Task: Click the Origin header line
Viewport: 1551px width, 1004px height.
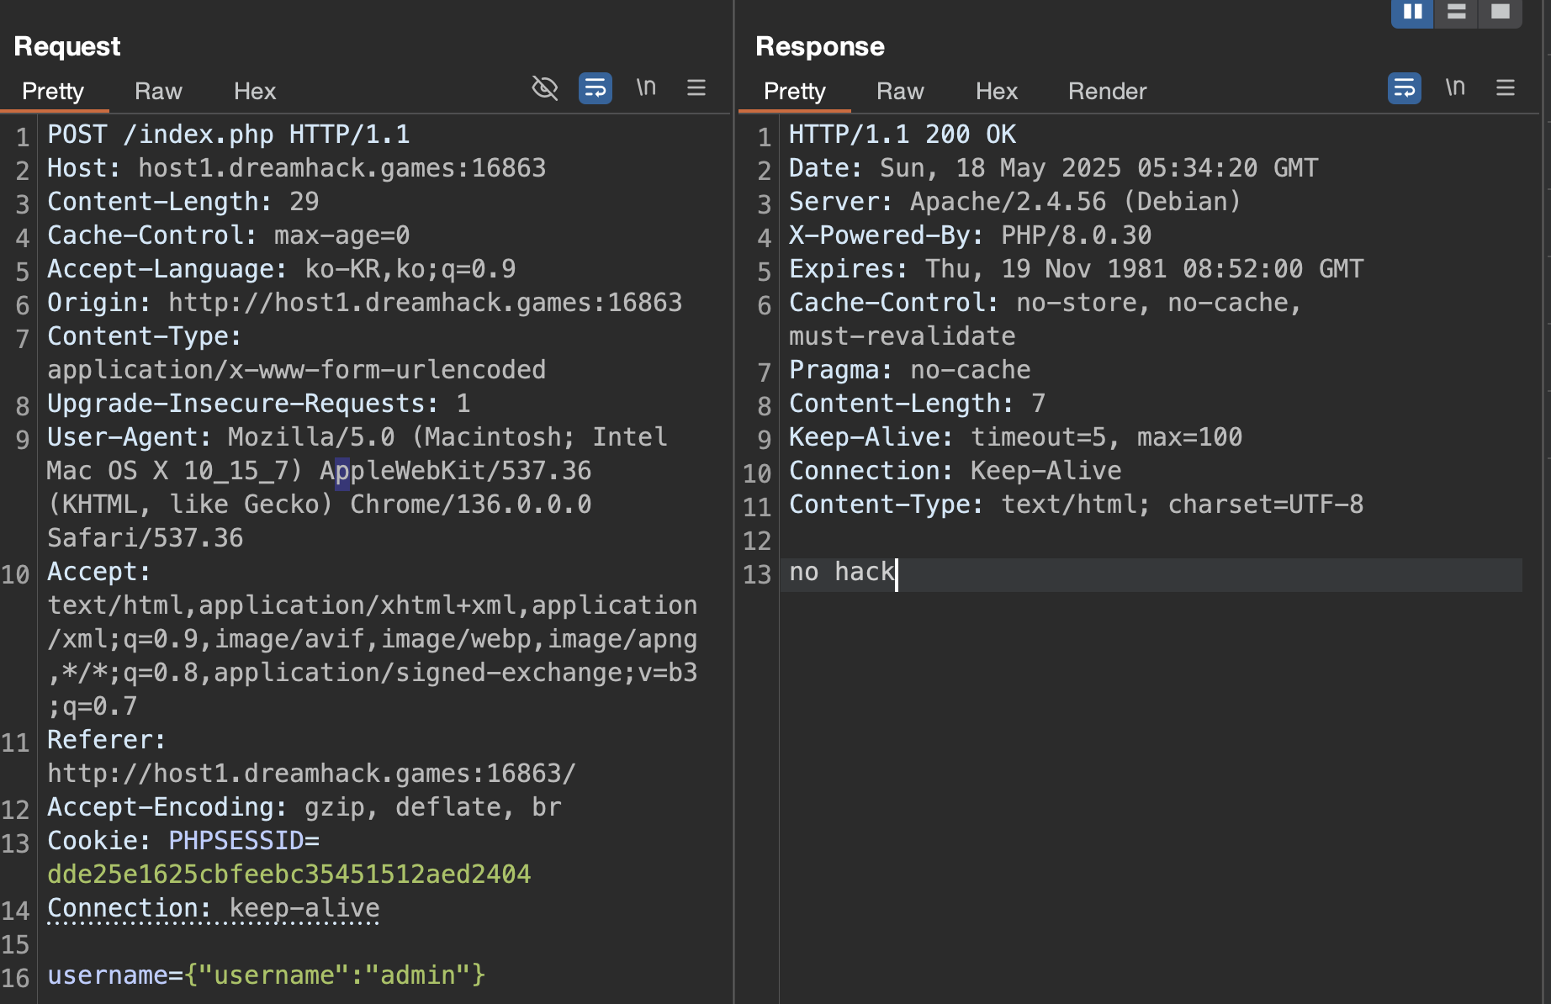Action: (365, 303)
